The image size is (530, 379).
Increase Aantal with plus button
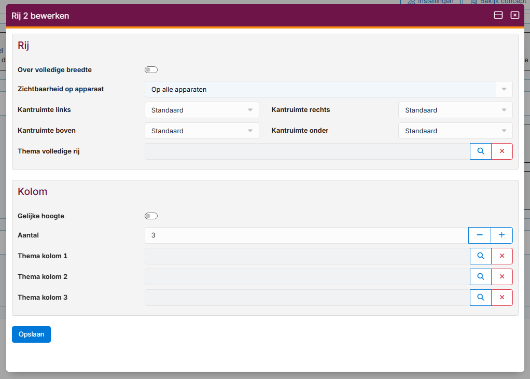click(x=501, y=235)
